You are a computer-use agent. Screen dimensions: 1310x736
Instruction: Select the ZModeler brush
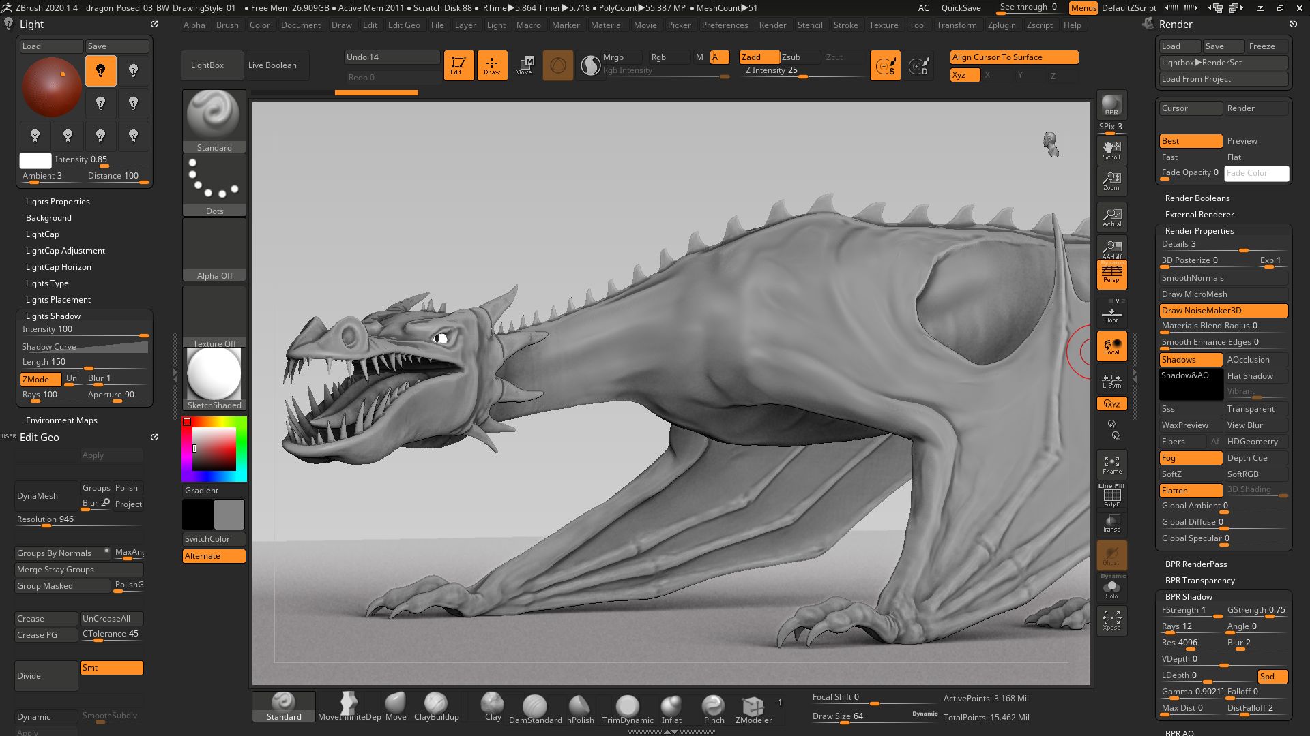click(x=753, y=707)
